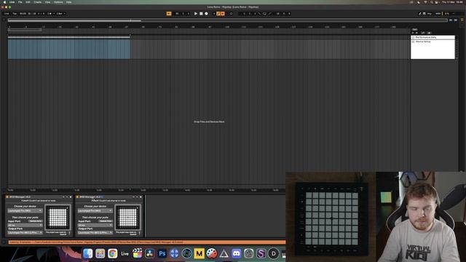Open the Options menu
466x262 pixels.
point(58,2)
